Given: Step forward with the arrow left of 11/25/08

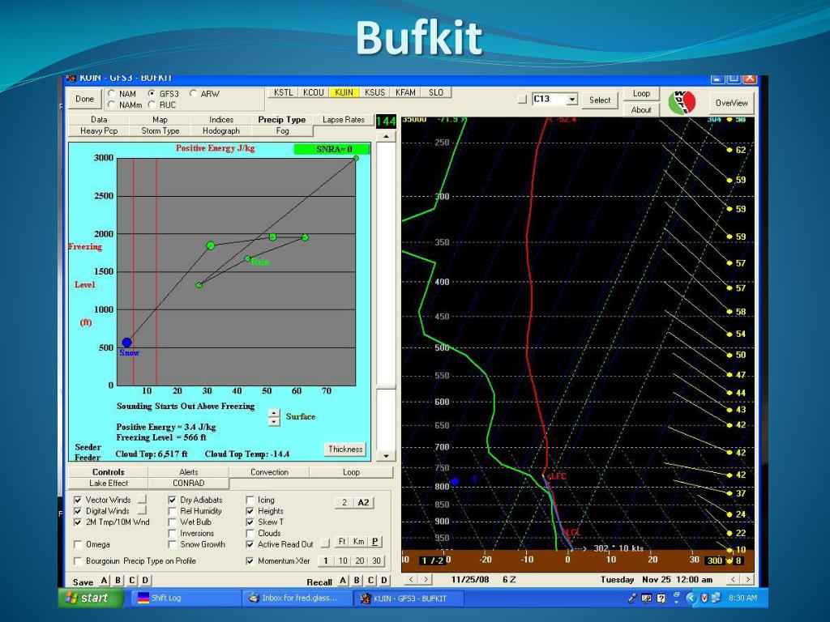Looking at the screenshot, I should pos(425,580).
